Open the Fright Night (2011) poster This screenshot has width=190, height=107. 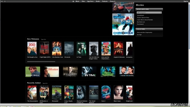click(x=44, y=49)
